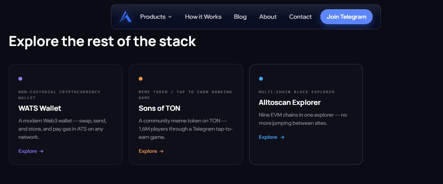
Task: Click the 'Nine EVM chains in one explorer' description
Action: (x=303, y=119)
